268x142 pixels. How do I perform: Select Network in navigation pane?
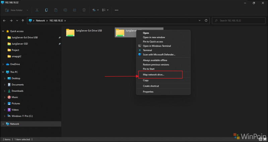[x=14, y=124]
